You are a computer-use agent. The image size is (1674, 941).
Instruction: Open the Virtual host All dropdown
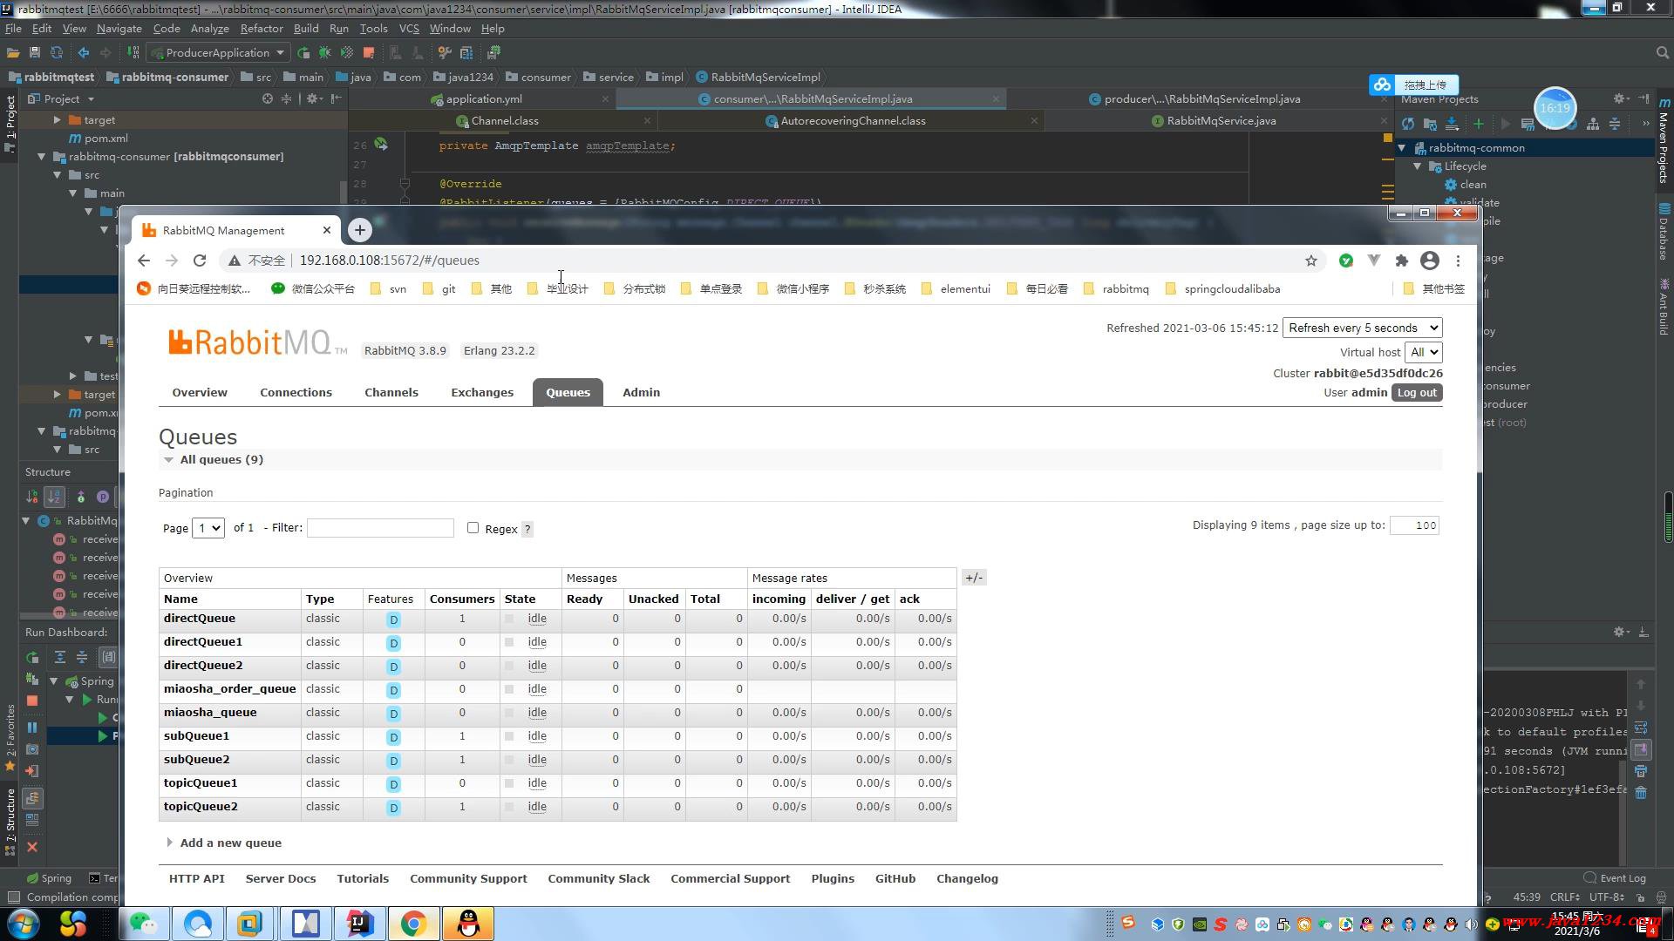tap(1424, 352)
